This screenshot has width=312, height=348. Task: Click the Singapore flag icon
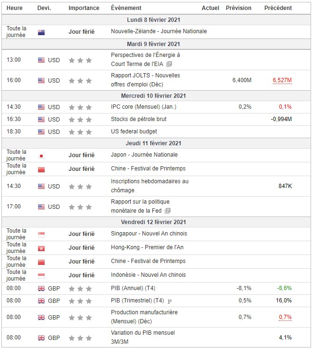tap(41, 234)
